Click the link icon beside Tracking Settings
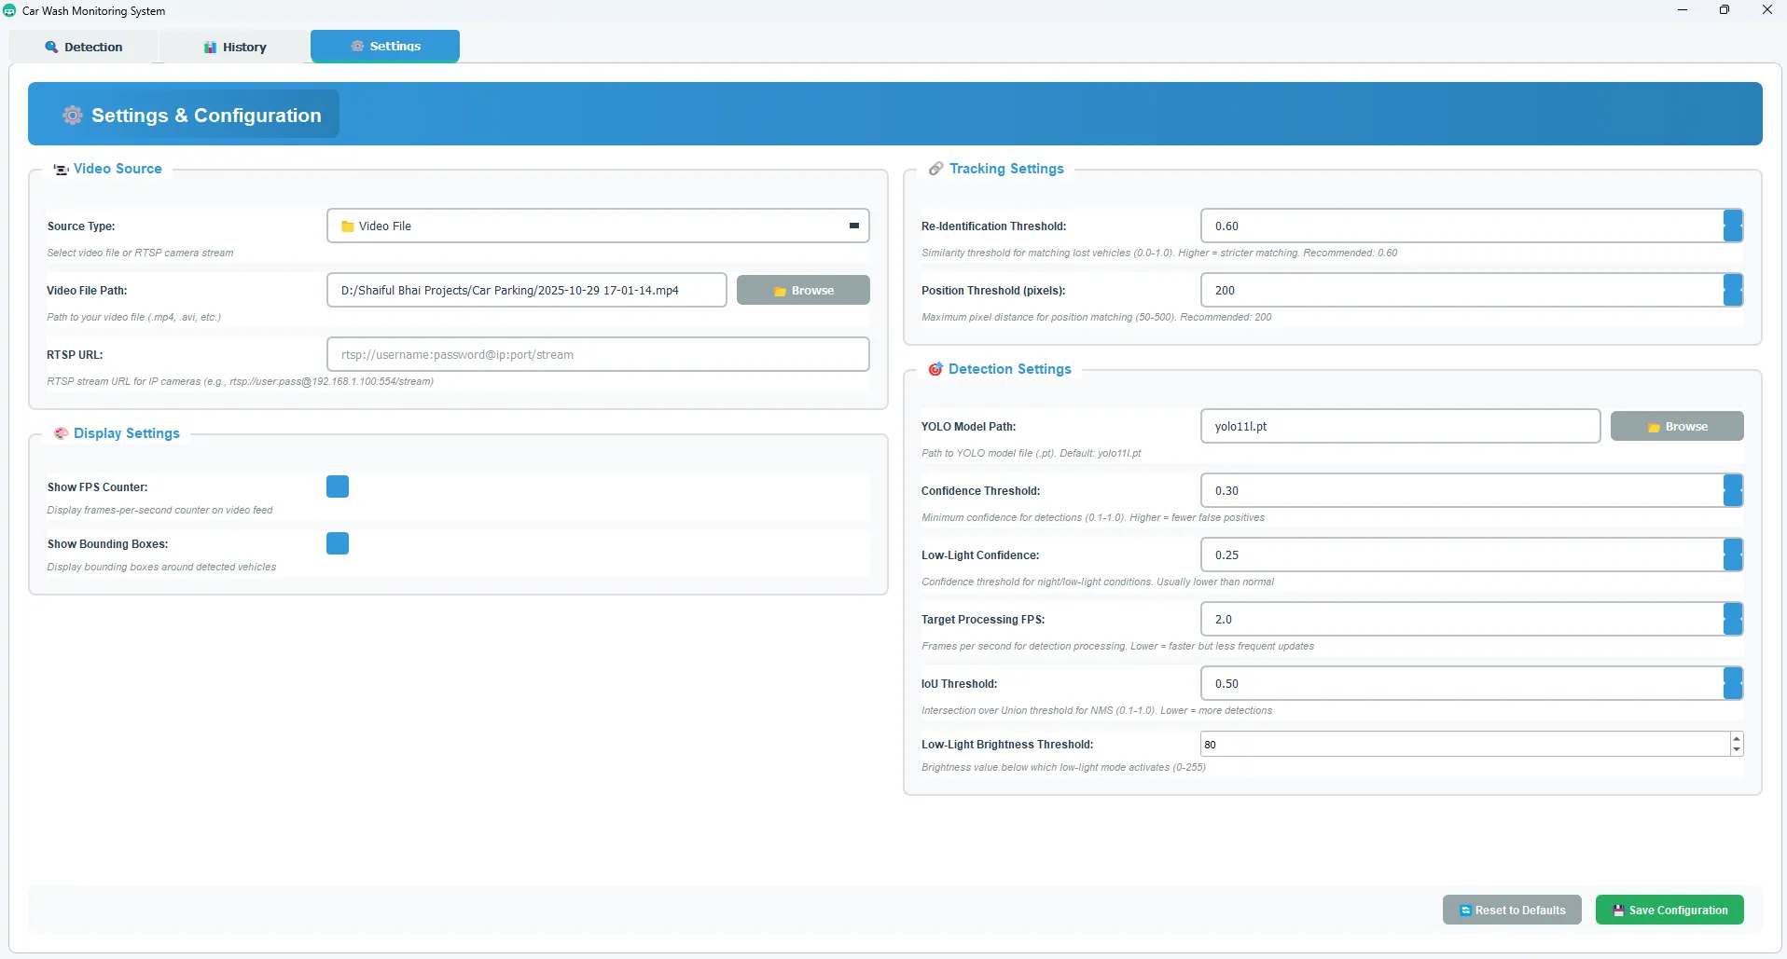Viewport: 1787px width, 959px height. coord(935,169)
